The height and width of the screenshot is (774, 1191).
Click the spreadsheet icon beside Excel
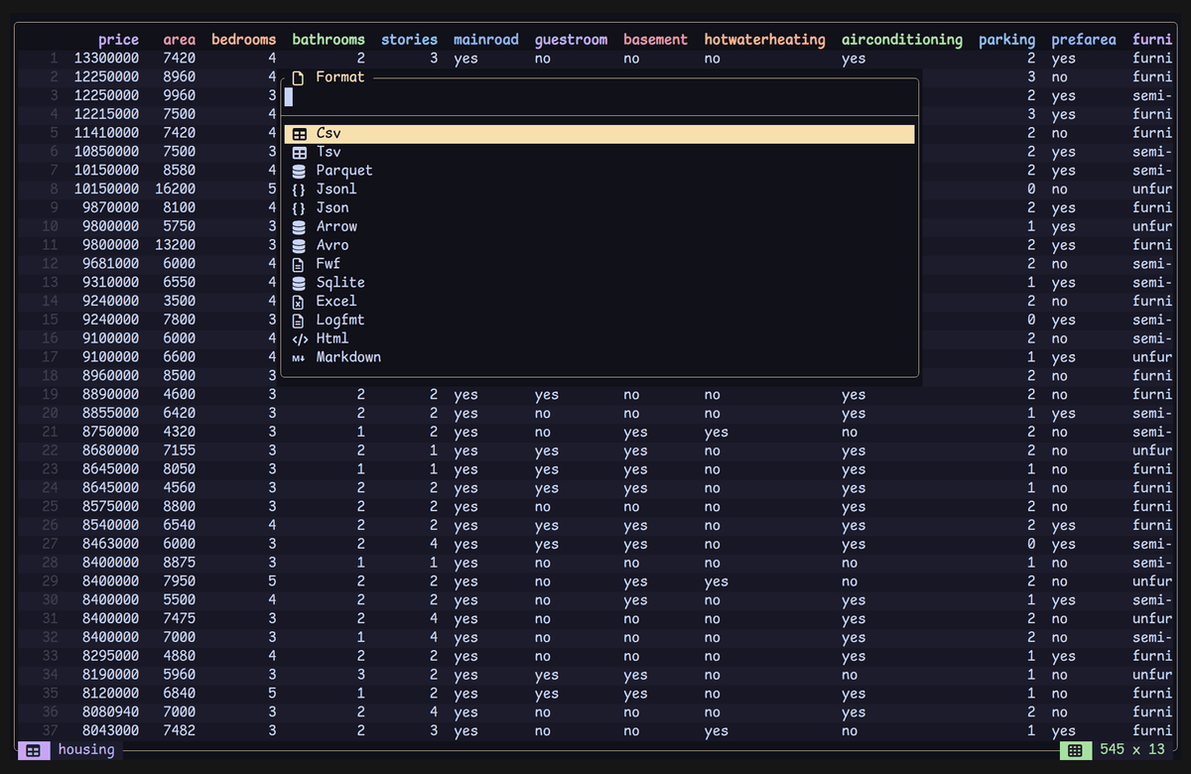[x=299, y=302]
